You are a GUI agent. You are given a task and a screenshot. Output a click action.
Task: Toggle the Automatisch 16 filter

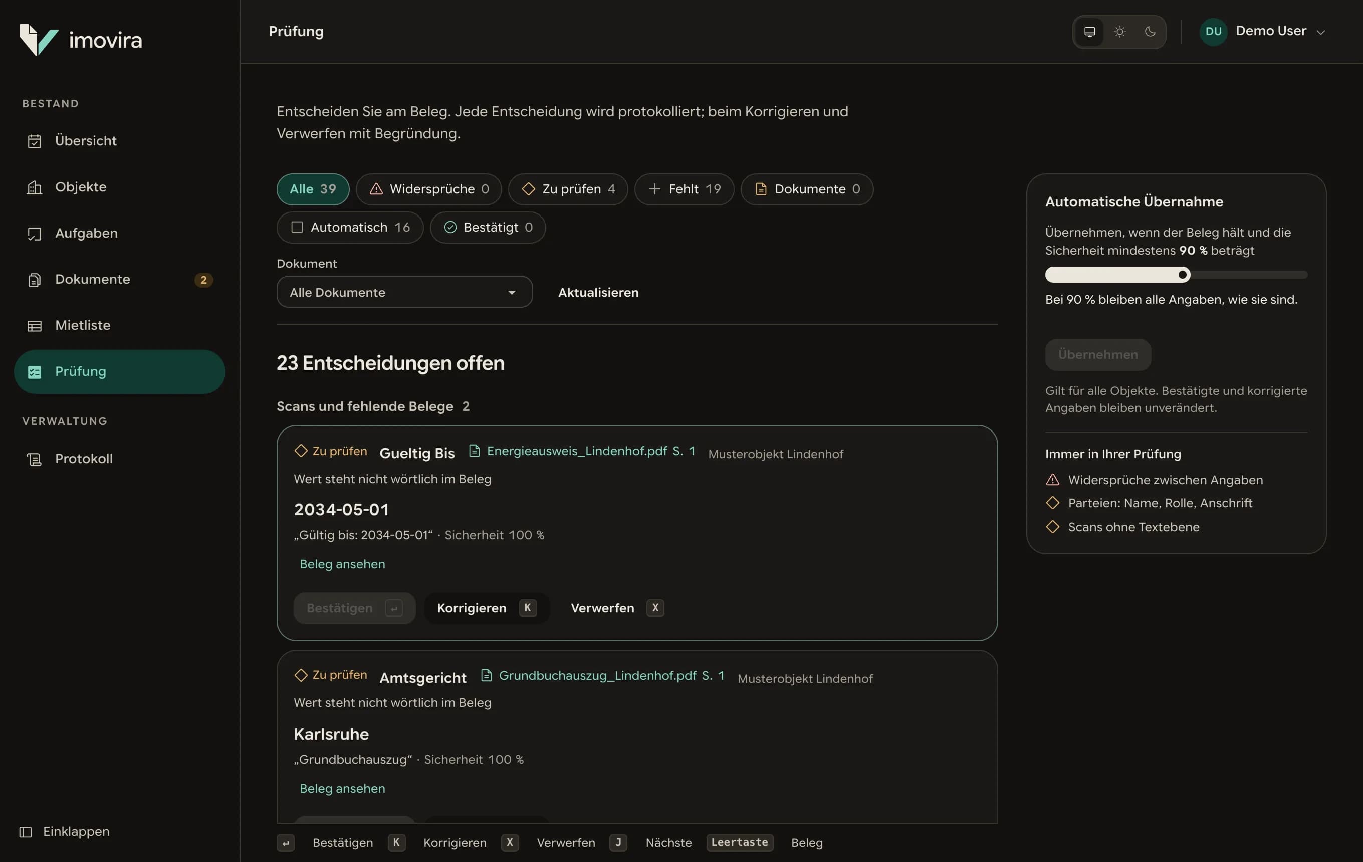350,228
